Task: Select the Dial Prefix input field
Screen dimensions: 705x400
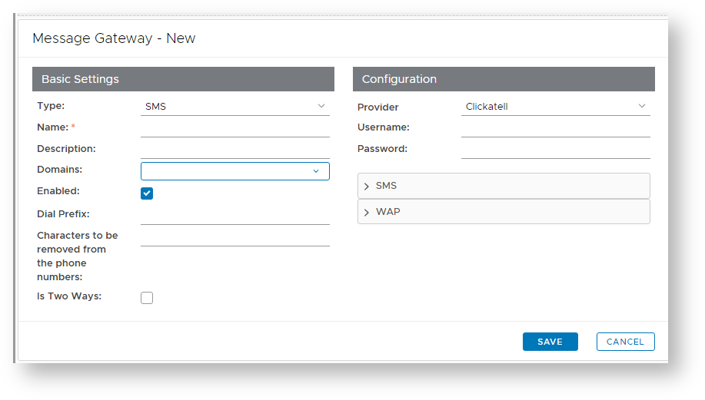Action: point(234,215)
